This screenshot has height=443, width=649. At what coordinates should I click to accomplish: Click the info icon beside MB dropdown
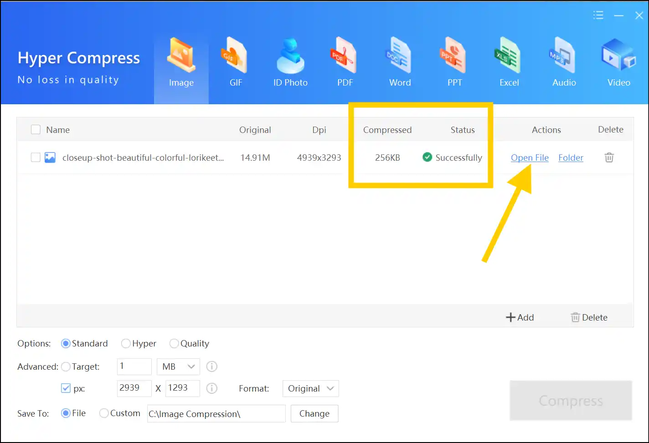(x=212, y=367)
